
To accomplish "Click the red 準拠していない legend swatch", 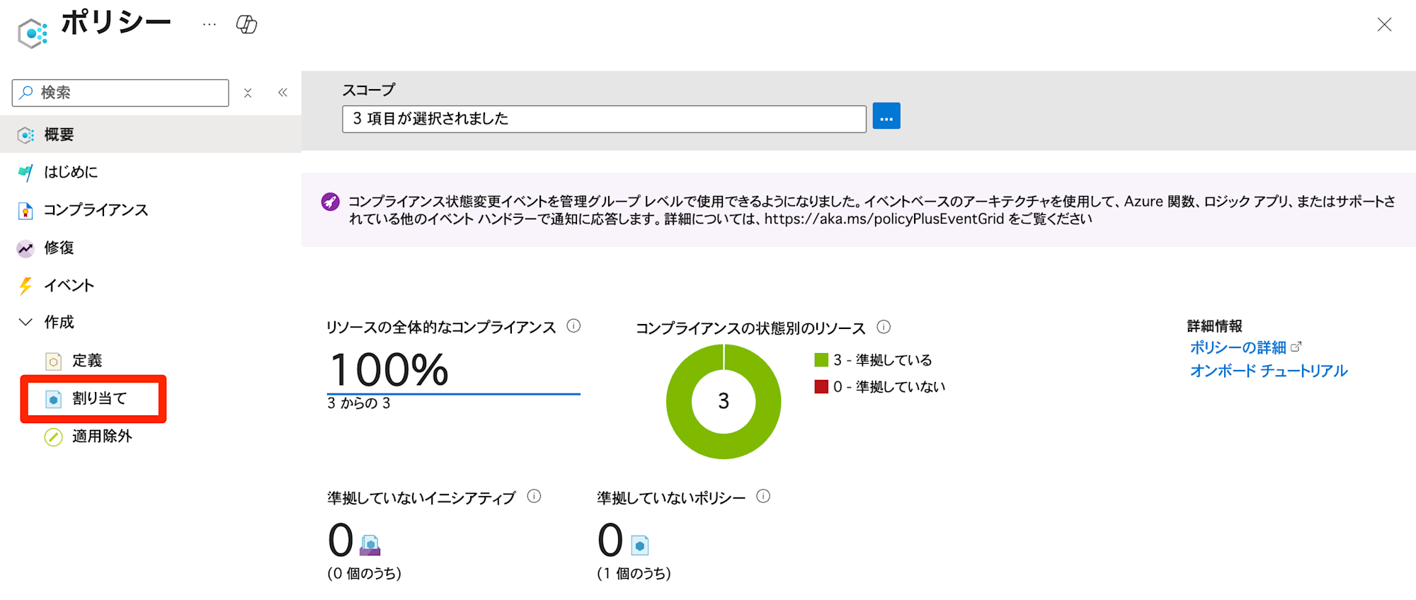I will [x=821, y=387].
